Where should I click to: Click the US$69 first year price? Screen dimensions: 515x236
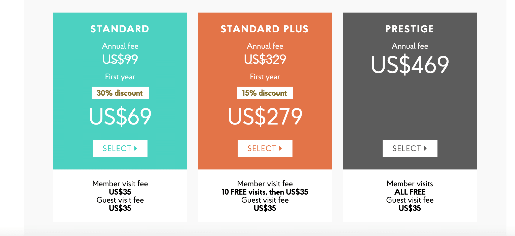120,116
